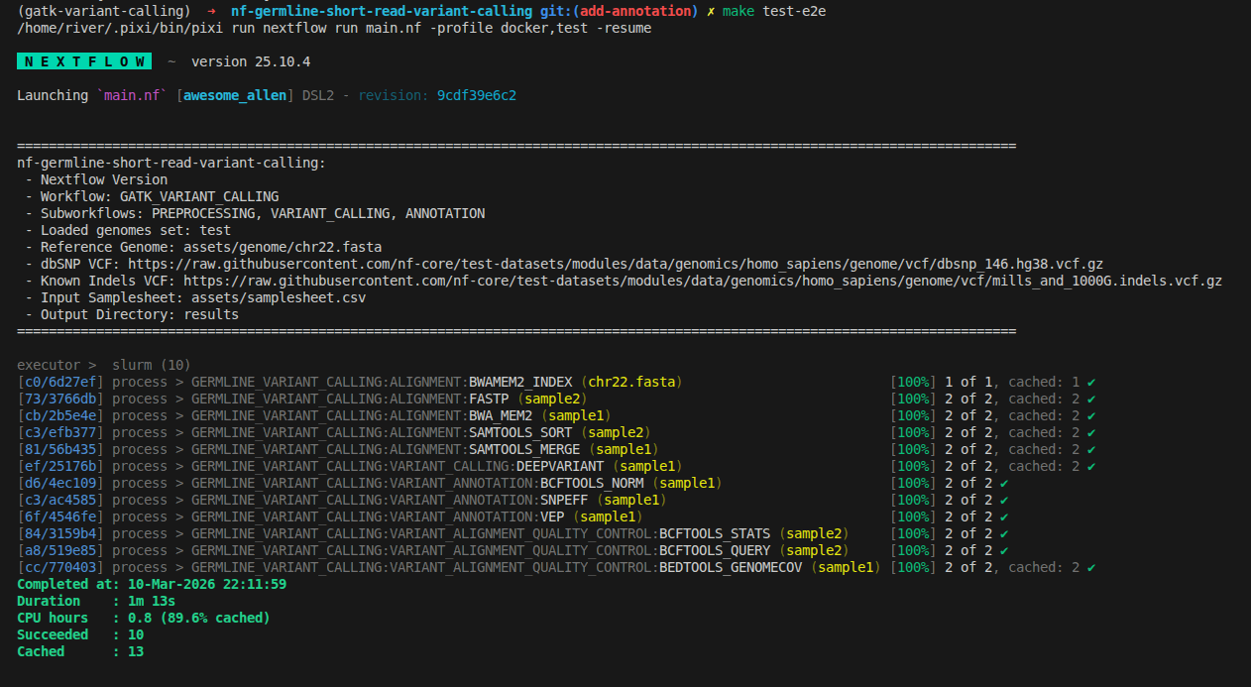Click the checkmark on the VEP row
The height and width of the screenshot is (687, 1251).
1004,516
